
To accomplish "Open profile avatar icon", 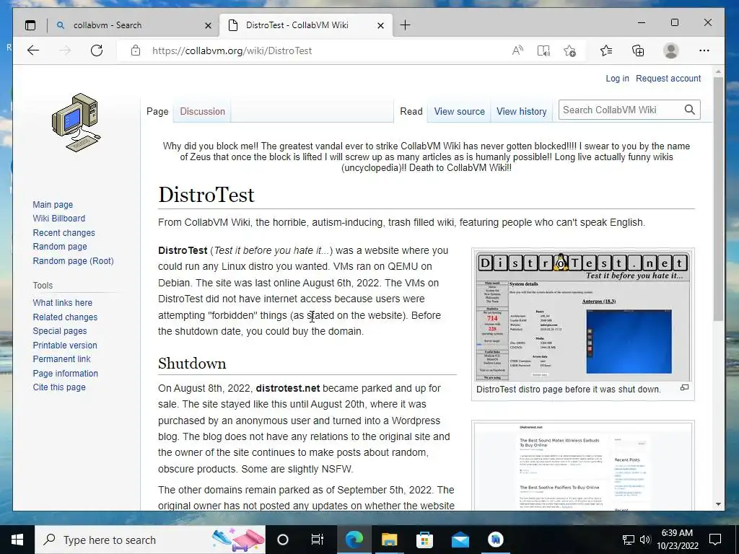I will point(670,50).
